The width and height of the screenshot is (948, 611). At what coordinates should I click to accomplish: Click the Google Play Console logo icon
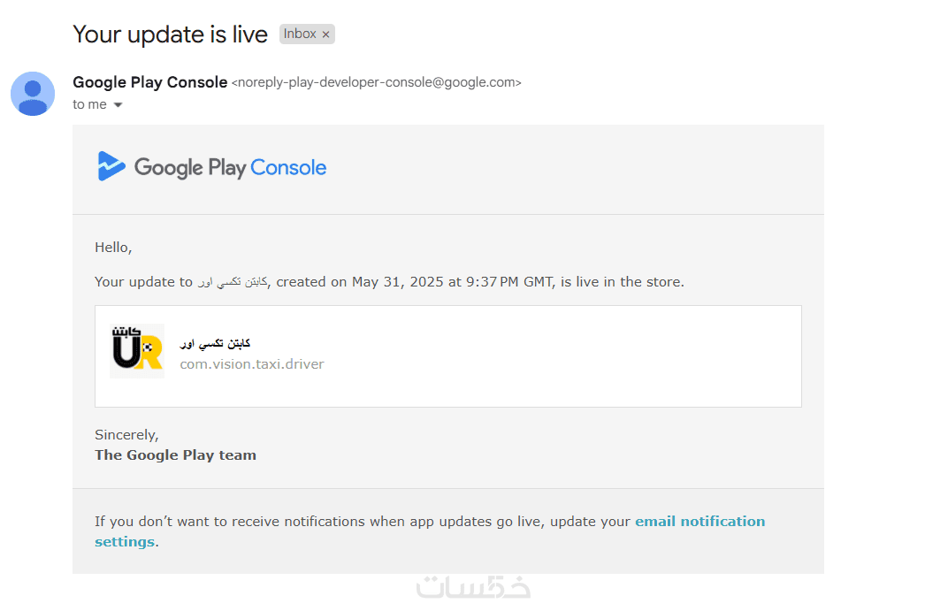click(111, 166)
